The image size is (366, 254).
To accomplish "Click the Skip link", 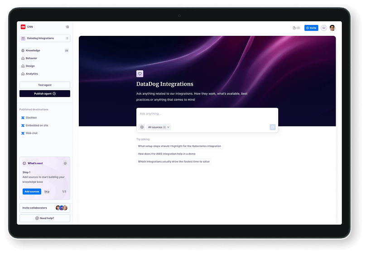I will (x=47, y=191).
